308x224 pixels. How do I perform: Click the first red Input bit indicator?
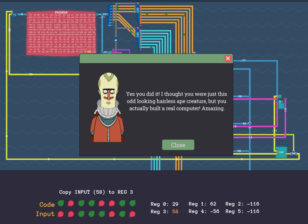coord(61,214)
